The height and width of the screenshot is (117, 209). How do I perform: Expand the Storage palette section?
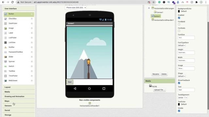pyautogui.click(x=19, y=115)
